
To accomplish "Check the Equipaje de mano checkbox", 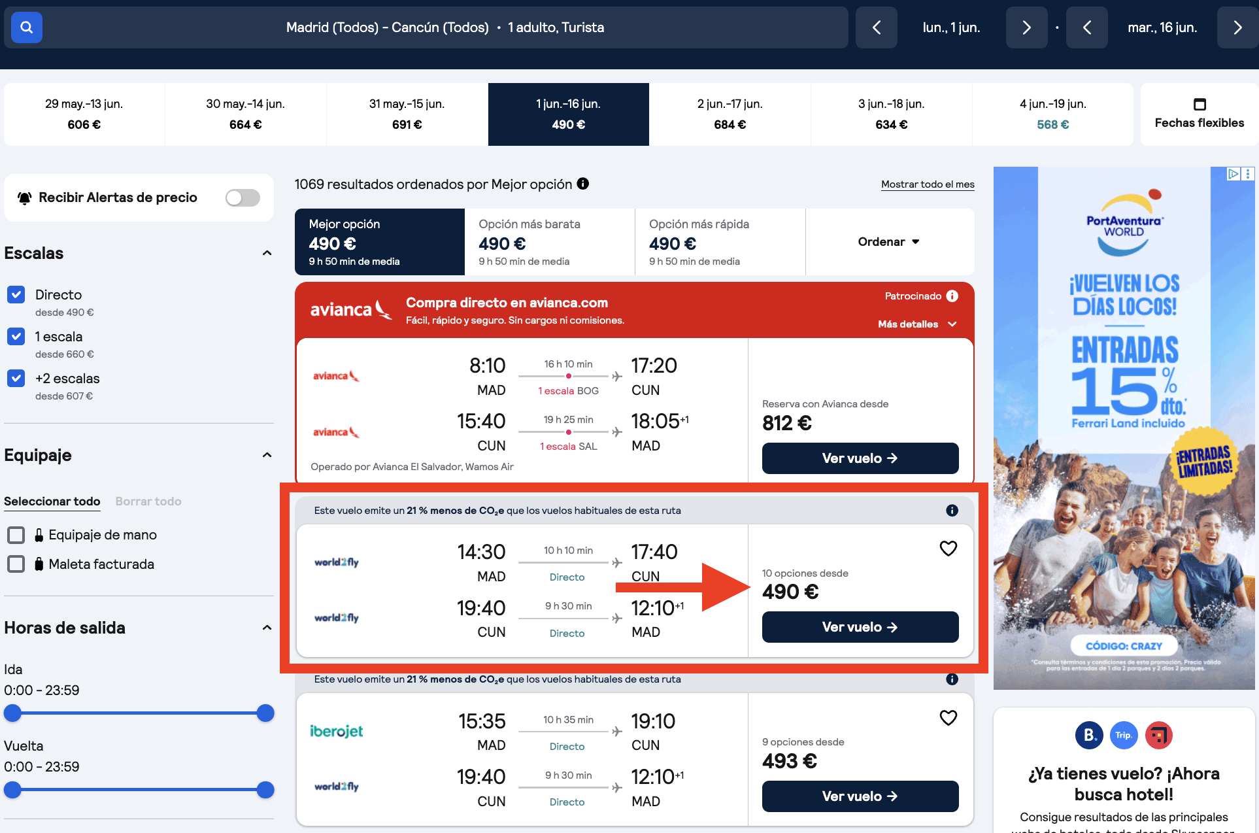I will pyautogui.click(x=16, y=535).
